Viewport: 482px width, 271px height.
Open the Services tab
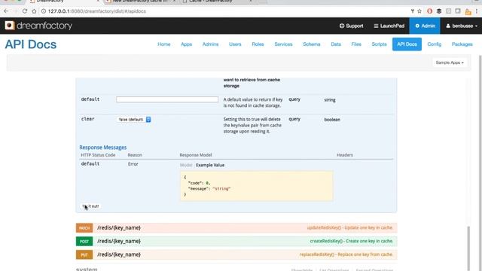pos(283,44)
